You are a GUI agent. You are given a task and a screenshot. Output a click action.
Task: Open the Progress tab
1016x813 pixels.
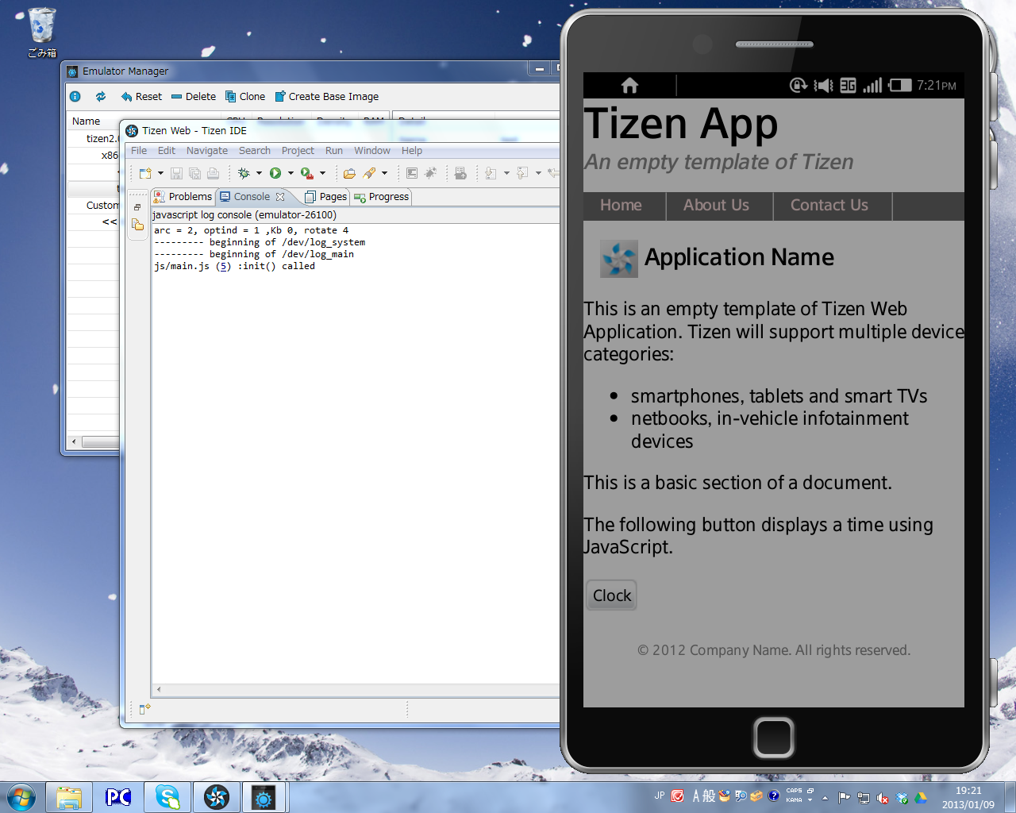point(382,197)
